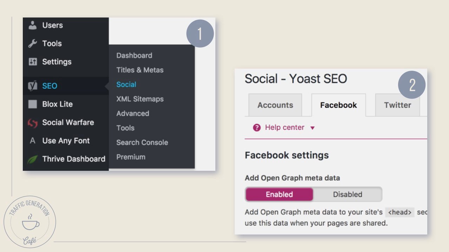This screenshot has height=252, width=449.
Task: Click the Users icon in the sidebar
Action: click(33, 25)
